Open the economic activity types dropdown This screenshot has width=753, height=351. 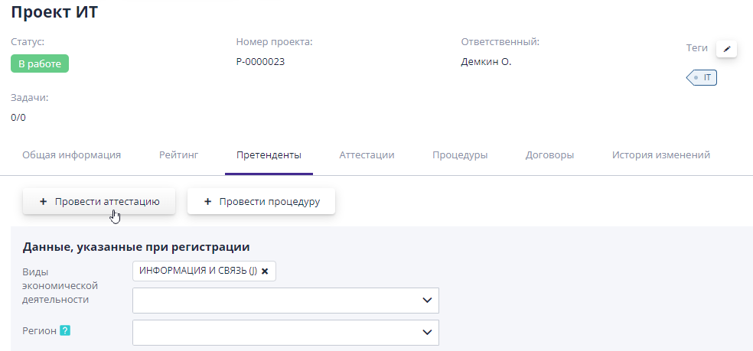tap(285, 300)
